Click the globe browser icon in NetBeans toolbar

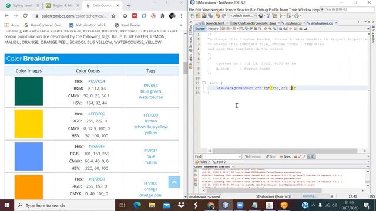pyautogui.click(x=261, y=16)
